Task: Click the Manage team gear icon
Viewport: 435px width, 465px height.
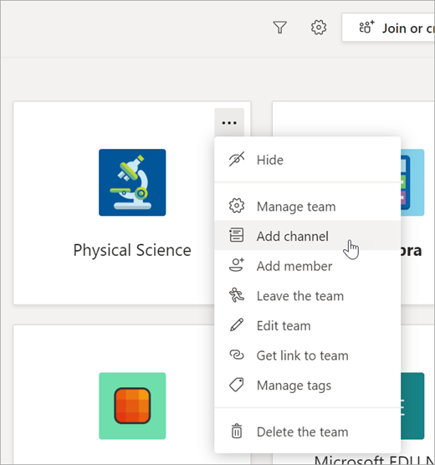Action: (x=237, y=206)
